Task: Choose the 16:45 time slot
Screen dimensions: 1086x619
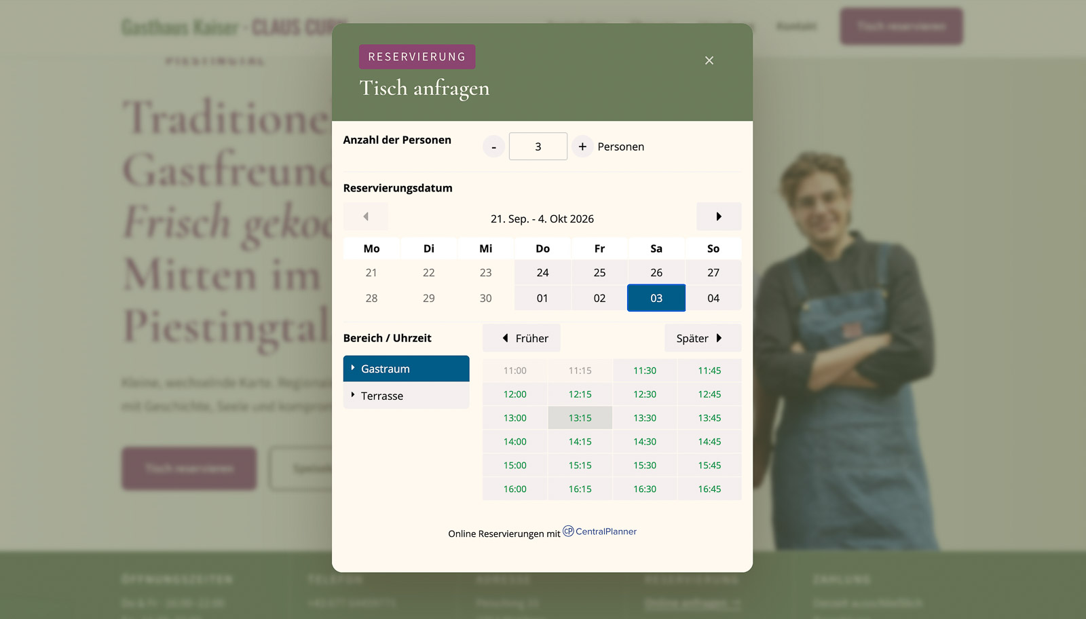Action: click(x=709, y=489)
